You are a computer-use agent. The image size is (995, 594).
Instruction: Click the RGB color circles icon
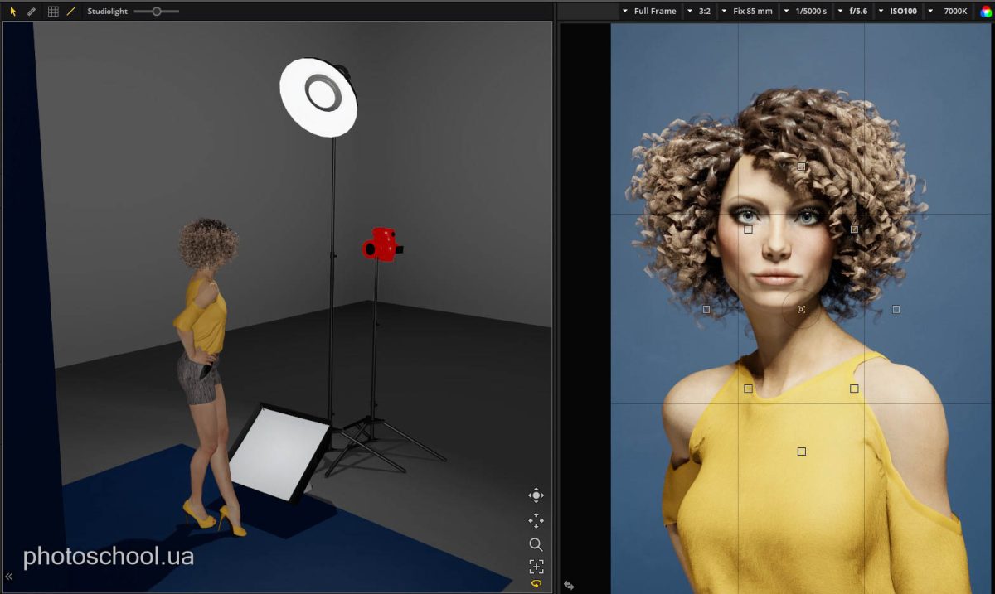[986, 12]
